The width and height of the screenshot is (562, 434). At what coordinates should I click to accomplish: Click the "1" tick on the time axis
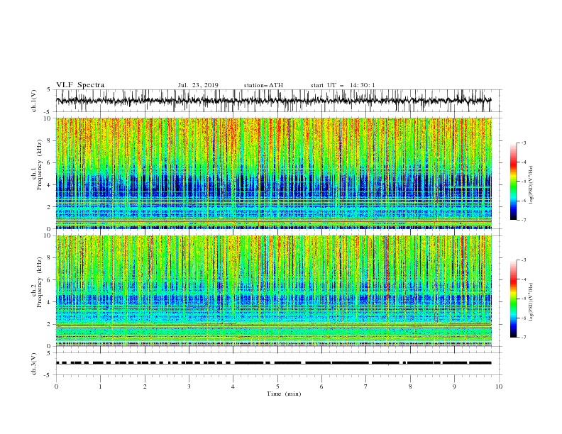click(x=100, y=386)
